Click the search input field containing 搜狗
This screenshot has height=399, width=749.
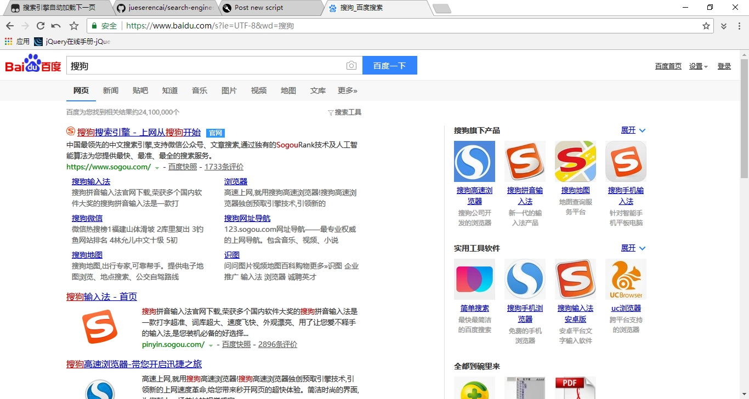pos(206,66)
